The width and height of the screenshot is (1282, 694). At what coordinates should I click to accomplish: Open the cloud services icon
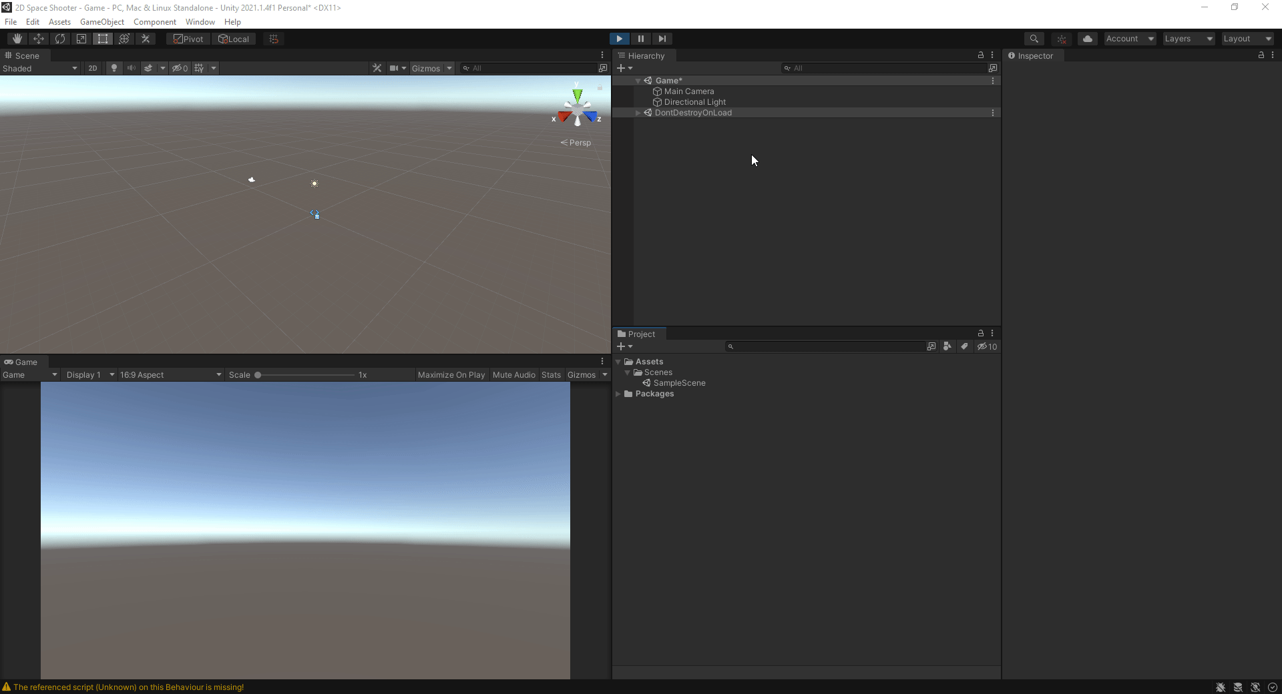click(1088, 39)
